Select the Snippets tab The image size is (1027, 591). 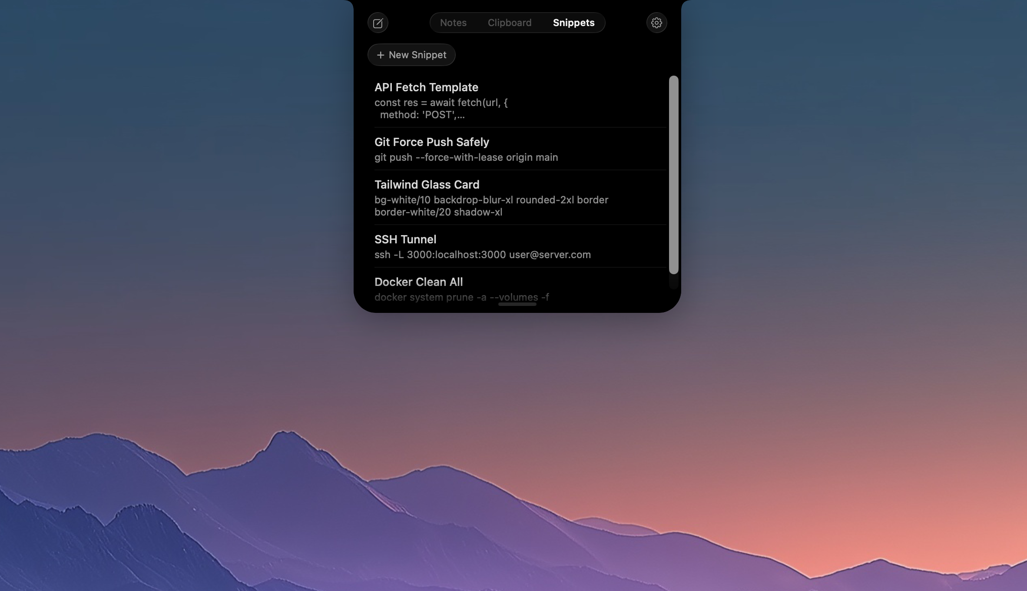click(x=573, y=23)
